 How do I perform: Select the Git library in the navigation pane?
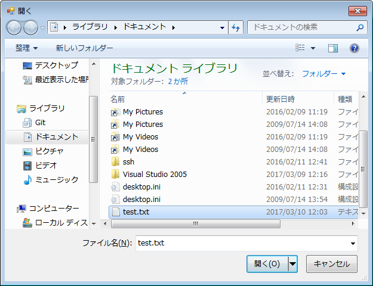click(34, 123)
